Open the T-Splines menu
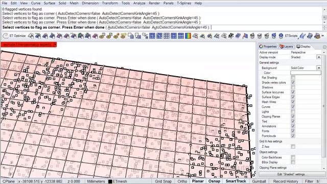 tap(184, 3)
